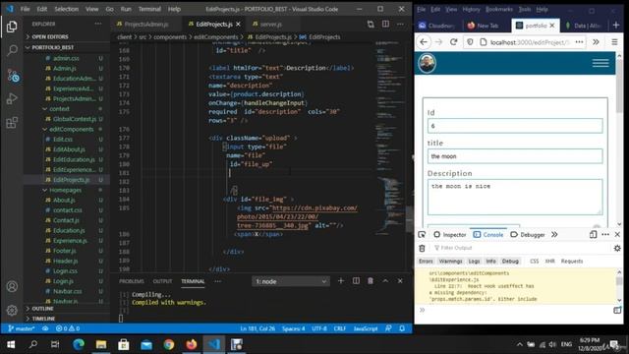The width and height of the screenshot is (629, 354).
Task: Open GlobalContext.js file
Action: point(75,119)
